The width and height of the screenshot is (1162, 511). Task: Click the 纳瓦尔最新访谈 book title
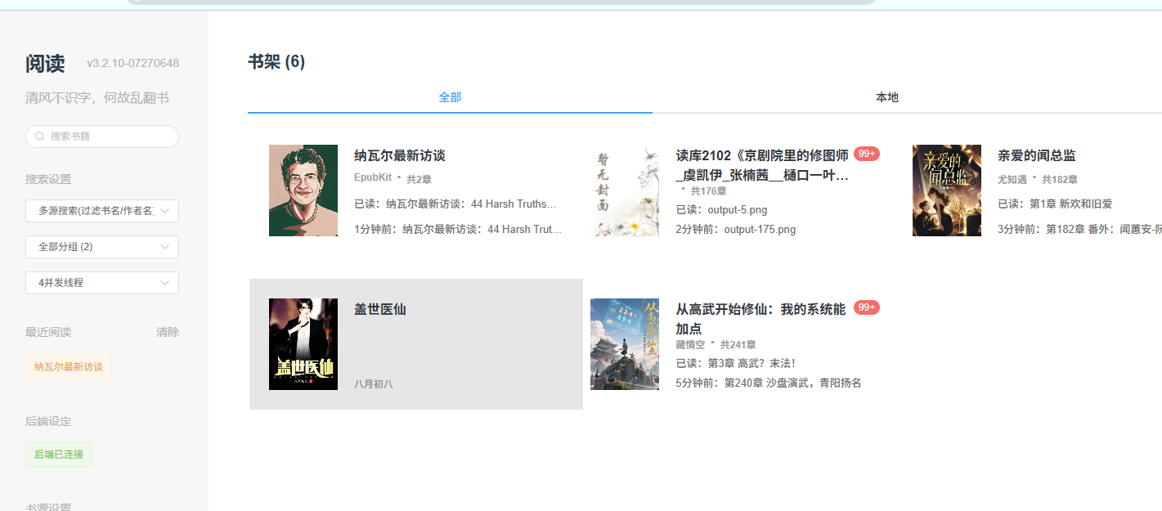400,155
